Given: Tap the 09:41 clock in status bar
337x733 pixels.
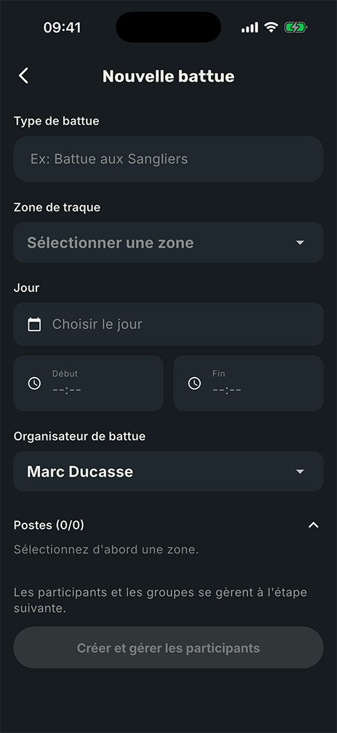Looking at the screenshot, I should (62, 28).
